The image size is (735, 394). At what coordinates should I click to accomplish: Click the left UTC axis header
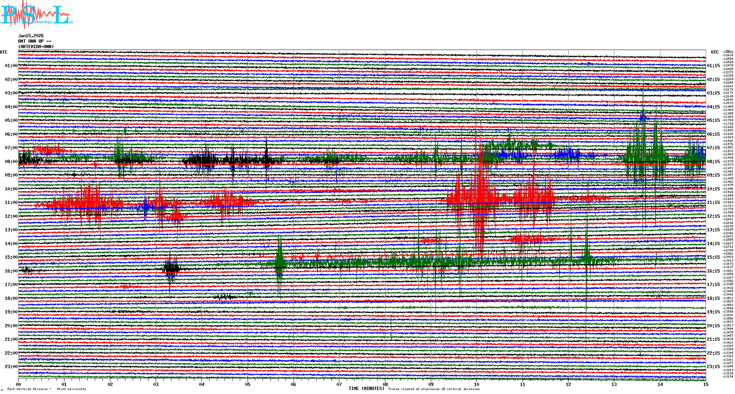pos(4,52)
